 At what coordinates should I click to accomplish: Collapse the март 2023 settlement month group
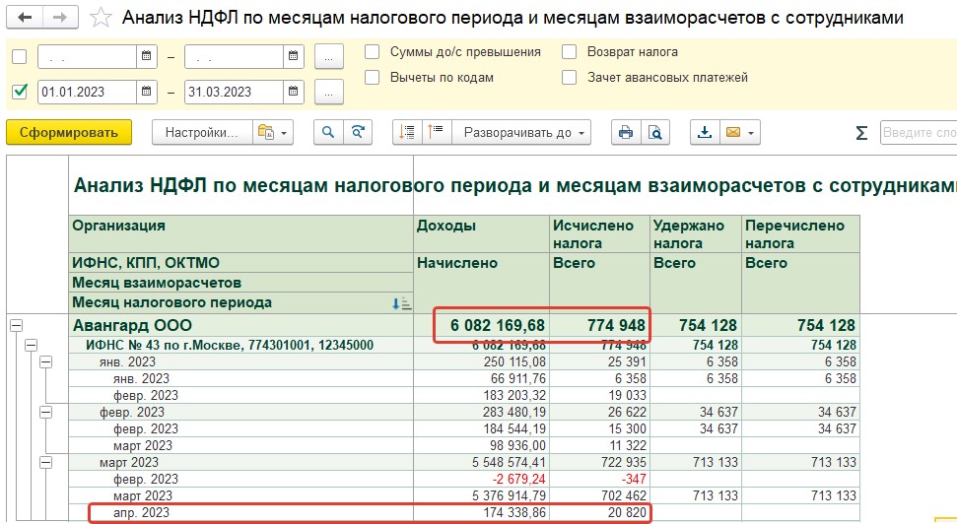pyautogui.click(x=45, y=462)
